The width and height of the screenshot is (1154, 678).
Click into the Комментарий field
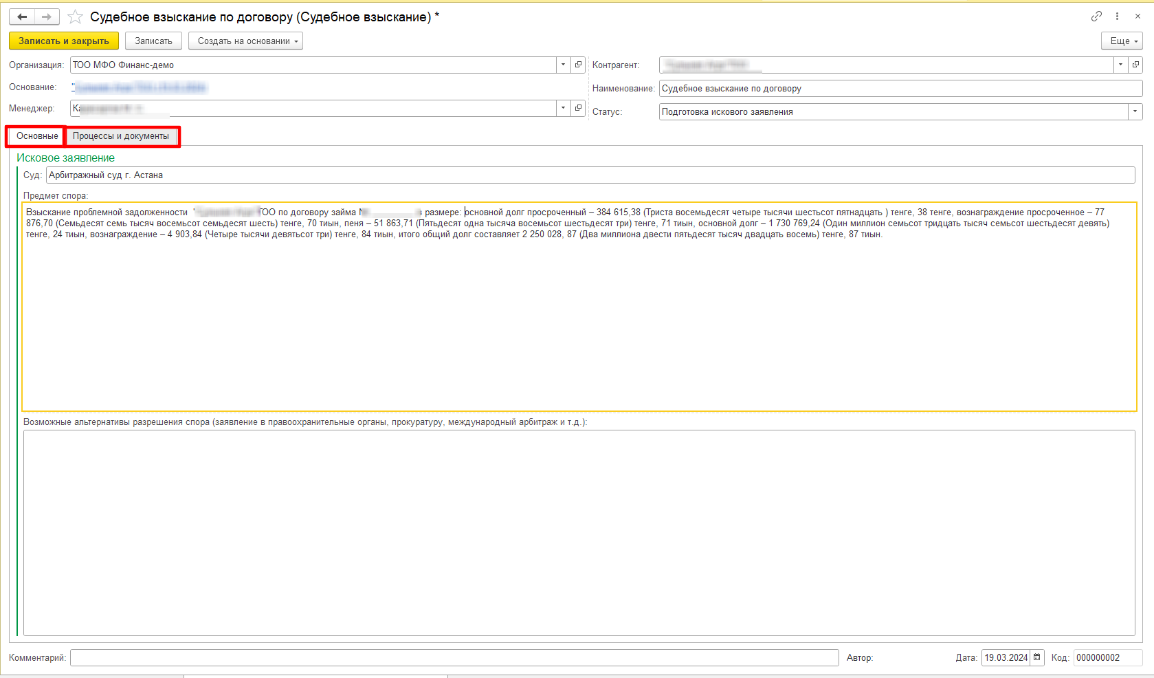point(454,658)
